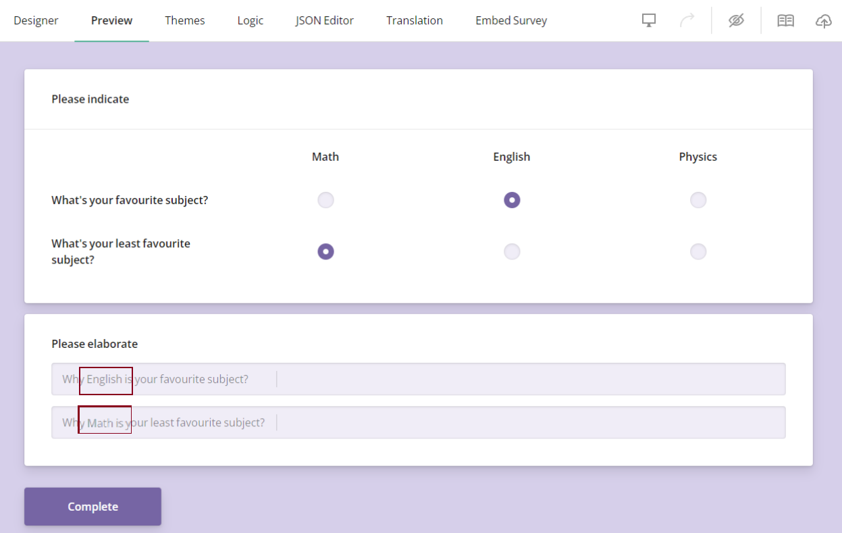Save the survey using the cloud upload icon
Screen dimensions: 842x533
[x=823, y=20]
